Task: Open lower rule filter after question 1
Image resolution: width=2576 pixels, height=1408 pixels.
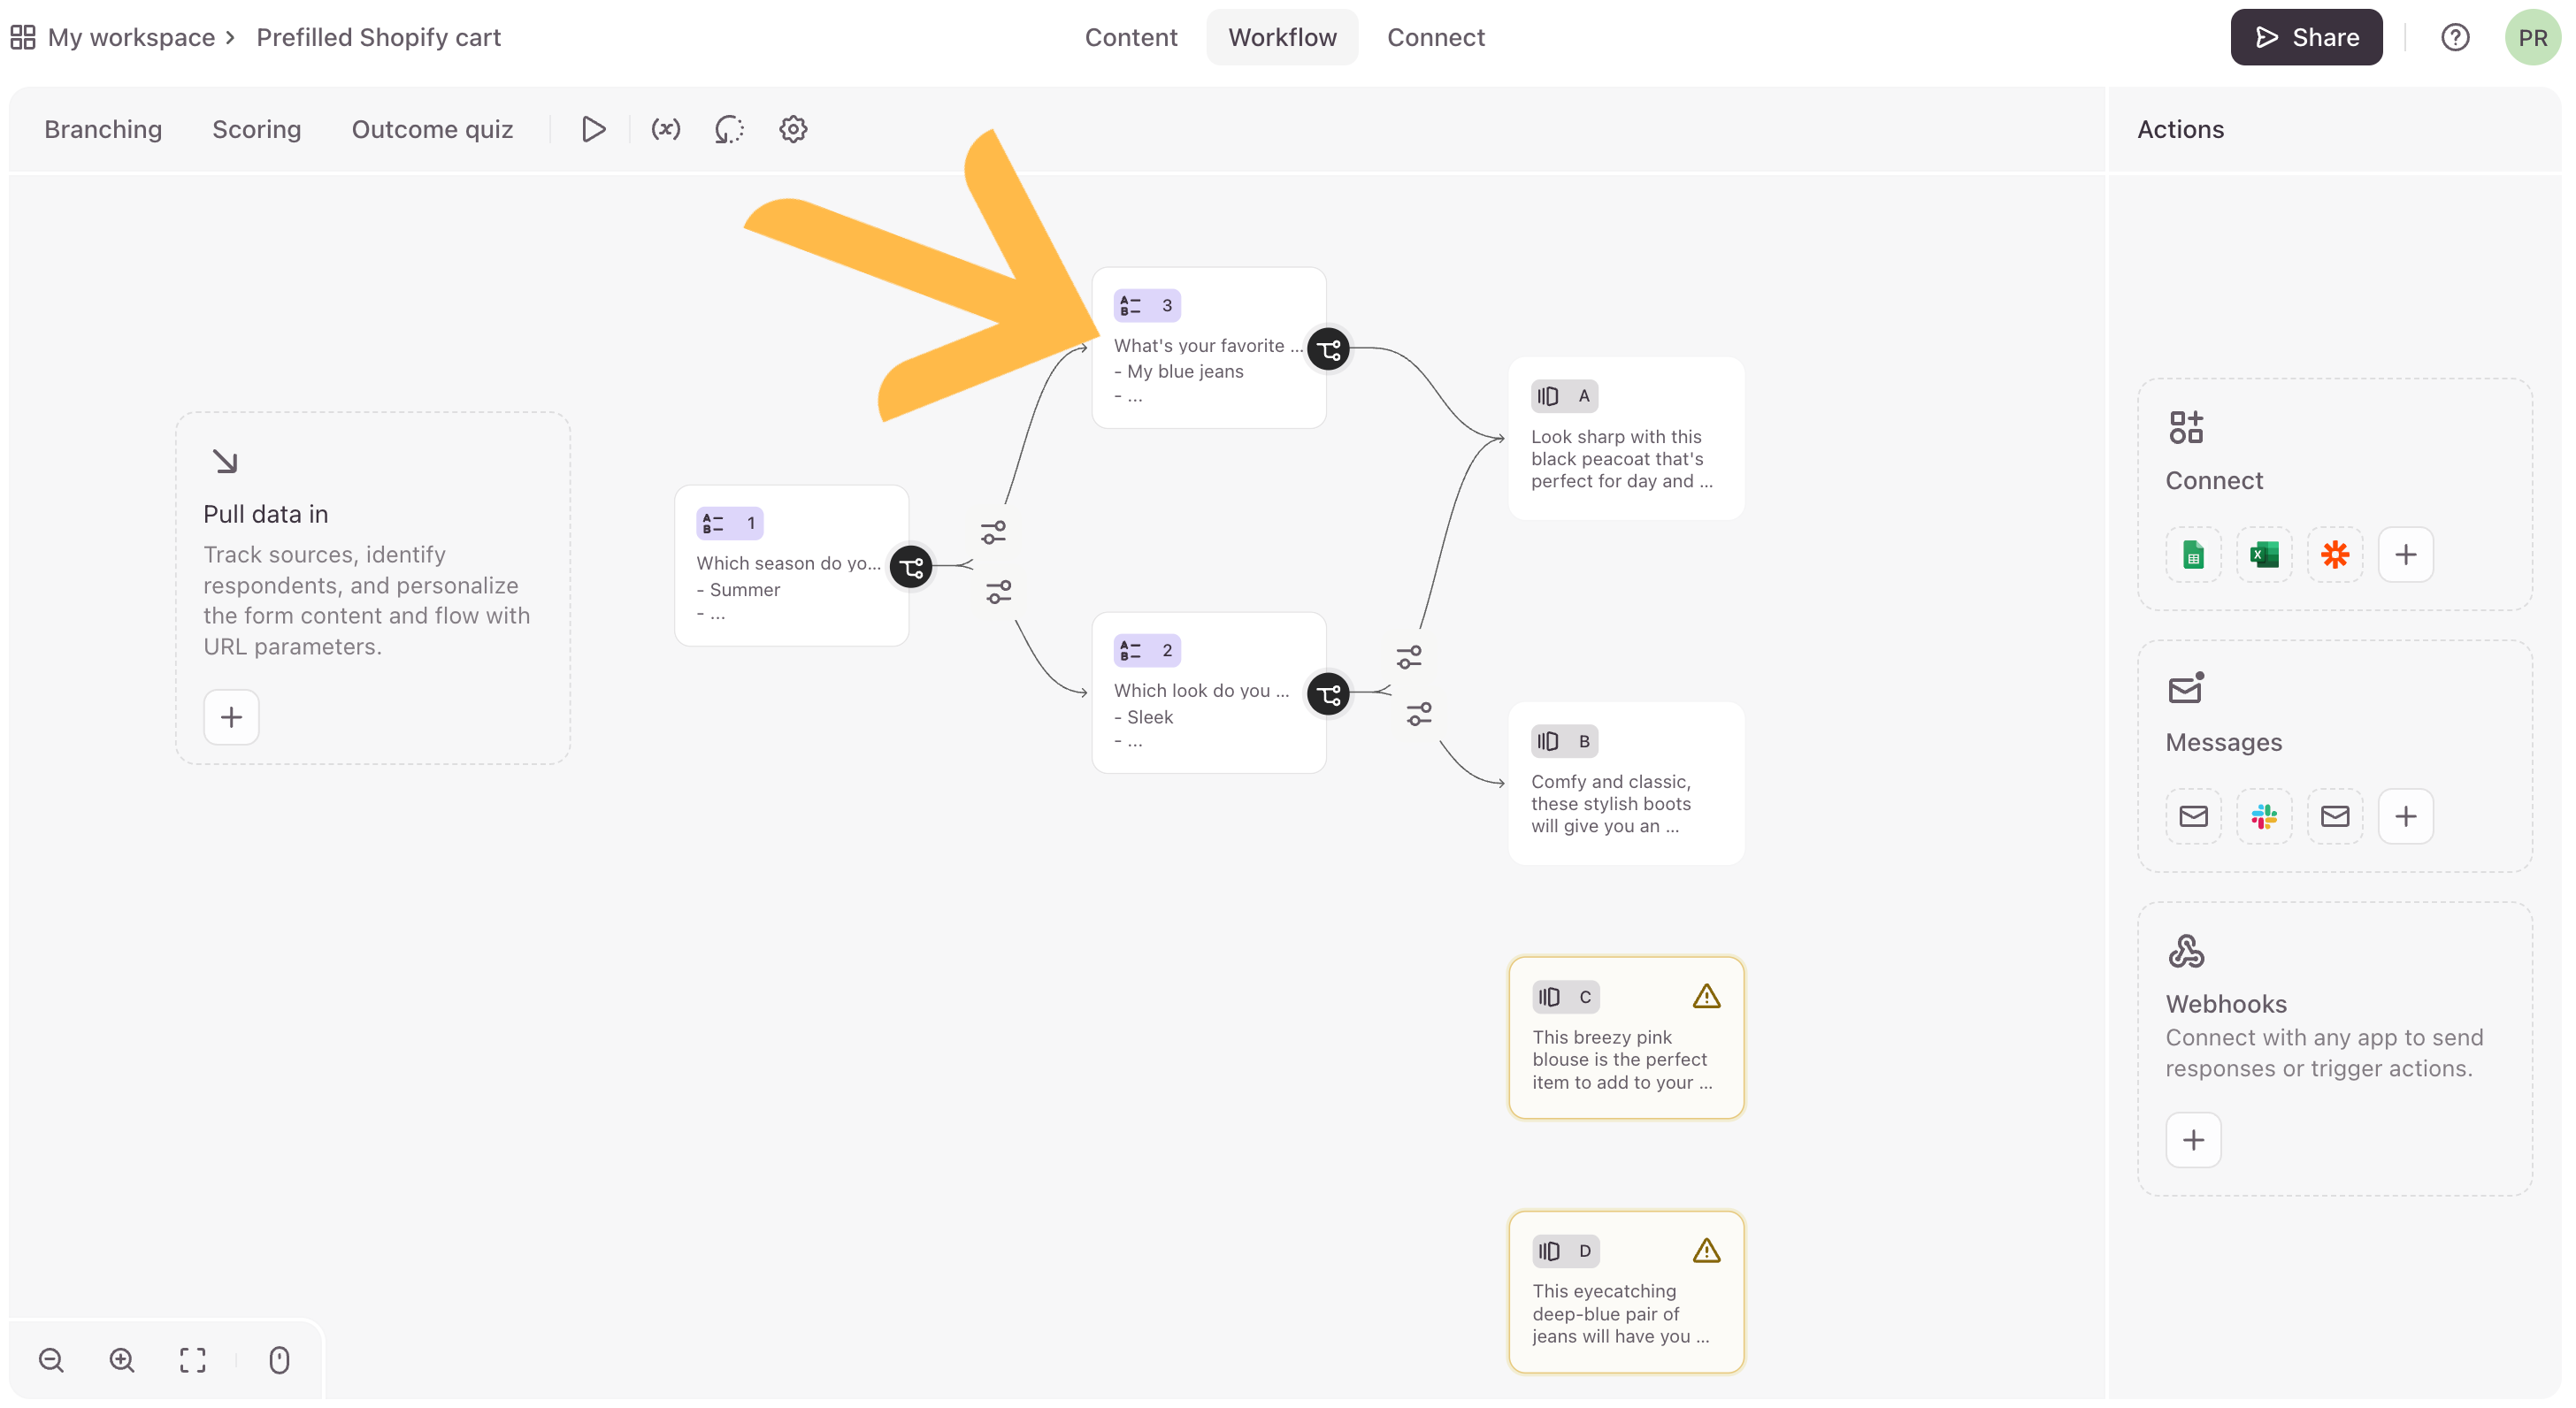Action: (x=999, y=592)
